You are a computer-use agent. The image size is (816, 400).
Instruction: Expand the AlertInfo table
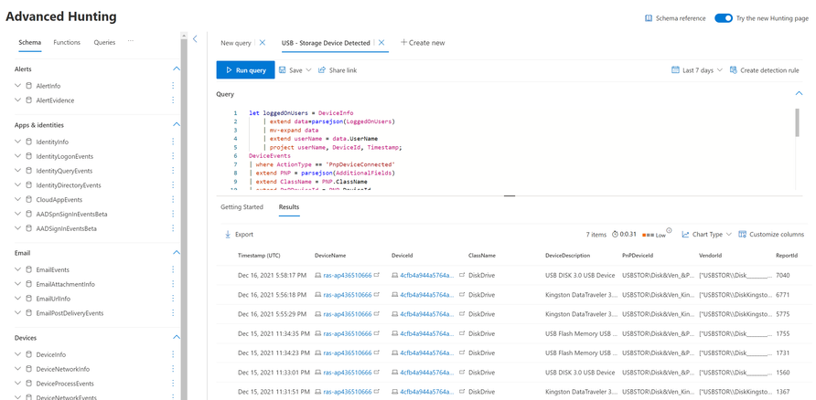point(18,85)
